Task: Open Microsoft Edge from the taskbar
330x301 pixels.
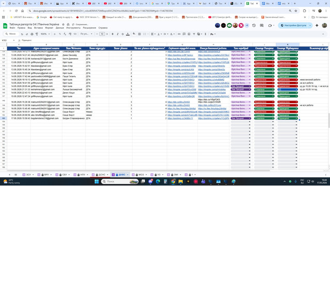Action: (158, 181)
